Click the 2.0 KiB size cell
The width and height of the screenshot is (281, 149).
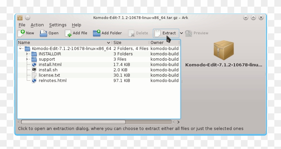click(120, 70)
